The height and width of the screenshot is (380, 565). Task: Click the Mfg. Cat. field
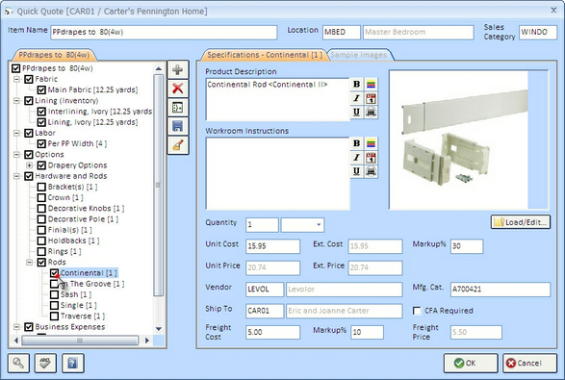point(501,289)
